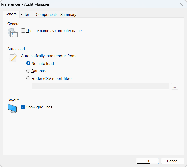Click the notepad and pencil Auto Load icon

13,58
